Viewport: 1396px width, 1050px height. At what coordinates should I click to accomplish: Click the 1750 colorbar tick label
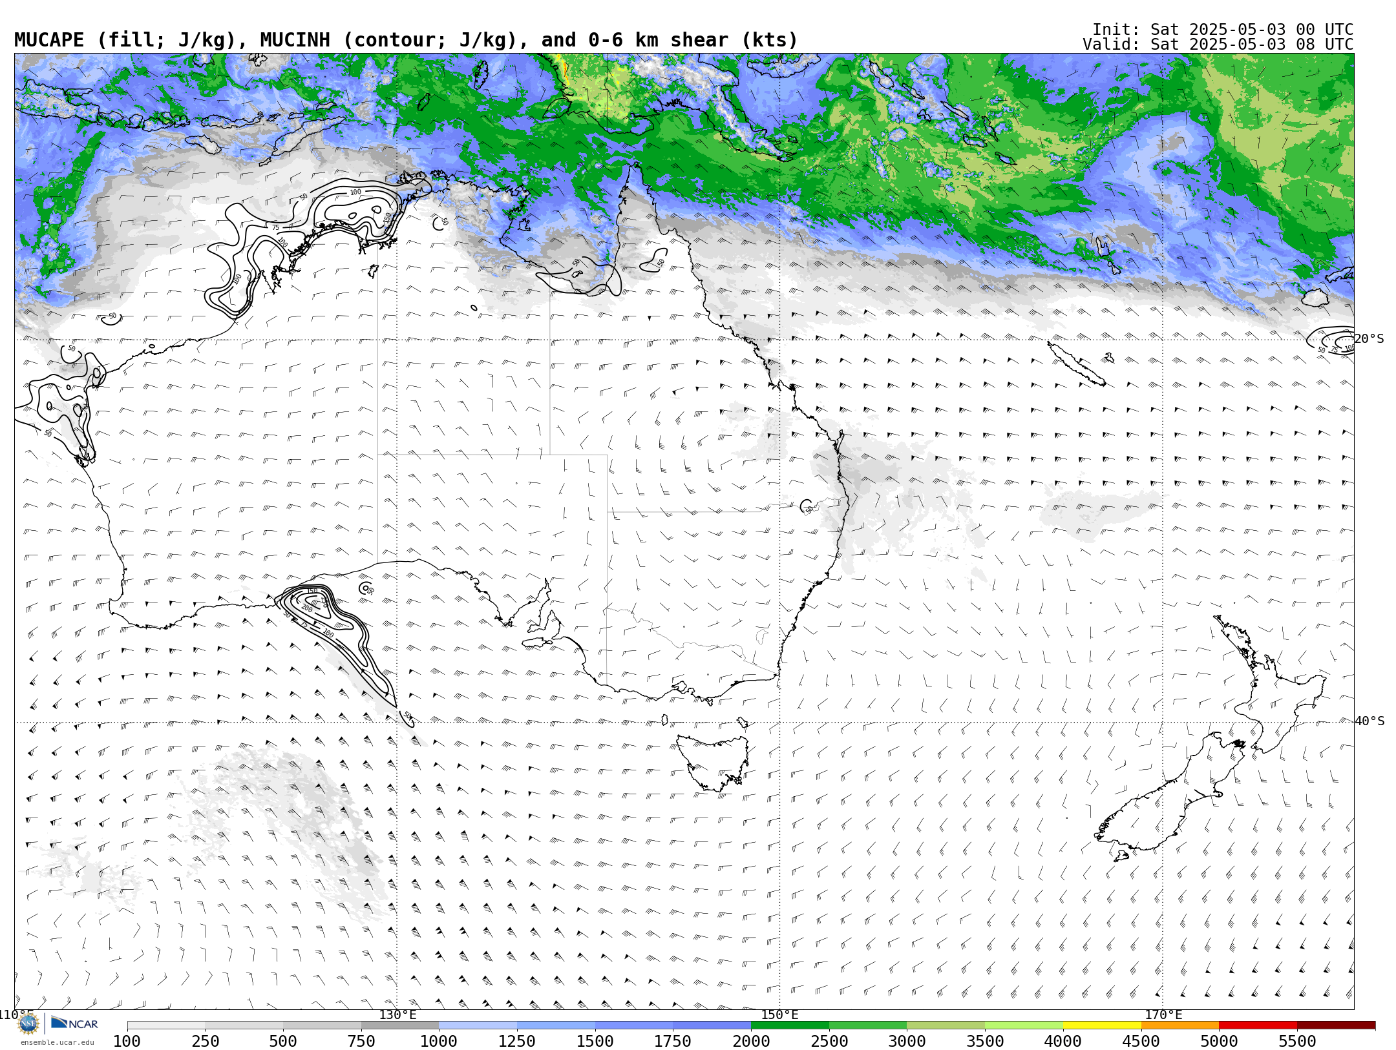tap(673, 1041)
